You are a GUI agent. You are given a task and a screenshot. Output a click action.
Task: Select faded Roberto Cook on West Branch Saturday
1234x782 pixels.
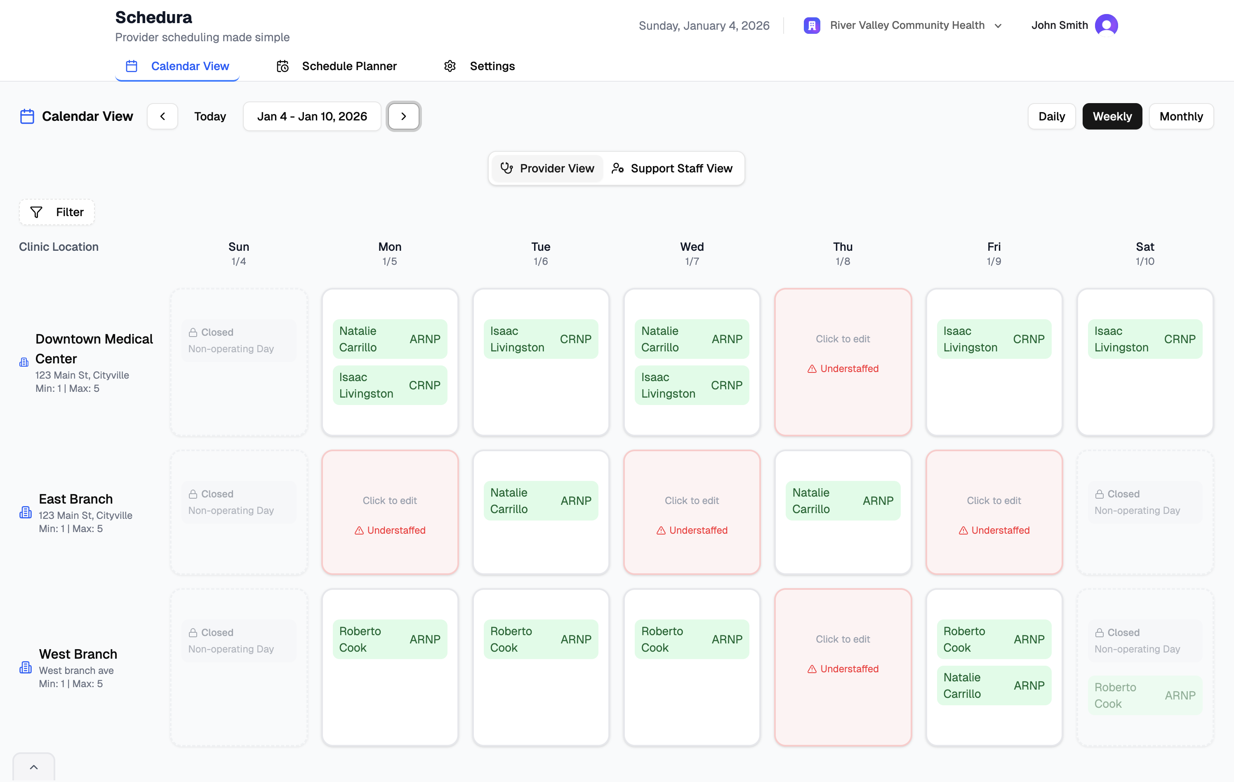tap(1145, 695)
